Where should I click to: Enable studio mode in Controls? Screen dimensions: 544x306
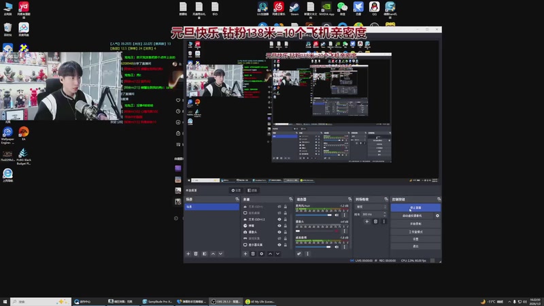(x=415, y=232)
